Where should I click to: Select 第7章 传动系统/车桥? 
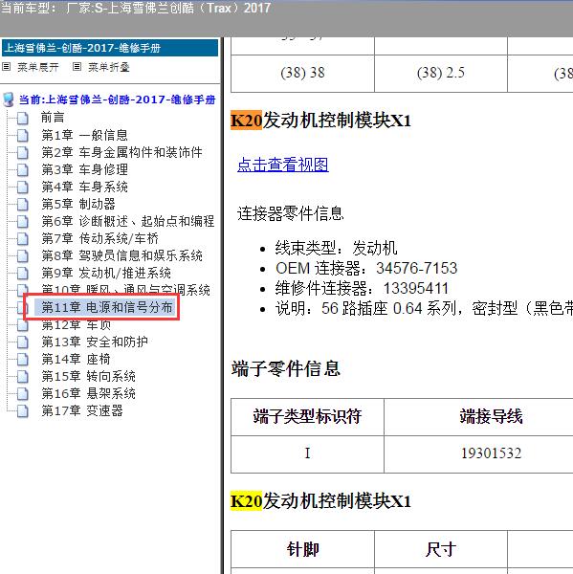pyautogui.click(x=99, y=238)
